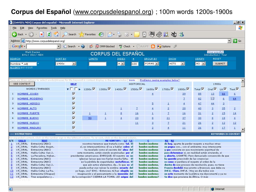This screenshot has width=256, height=192.
Task: Expand the address bar history dropdown
Action: pos(229,41)
